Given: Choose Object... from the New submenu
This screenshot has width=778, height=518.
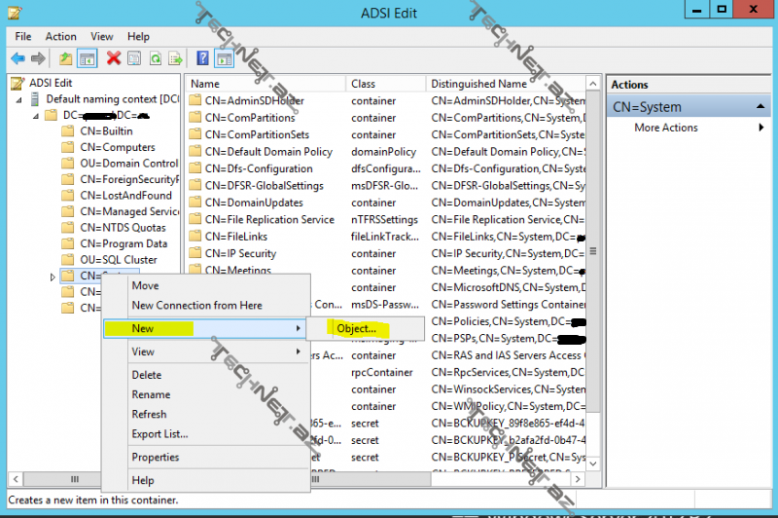Looking at the screenshot, I should point(356,329).
